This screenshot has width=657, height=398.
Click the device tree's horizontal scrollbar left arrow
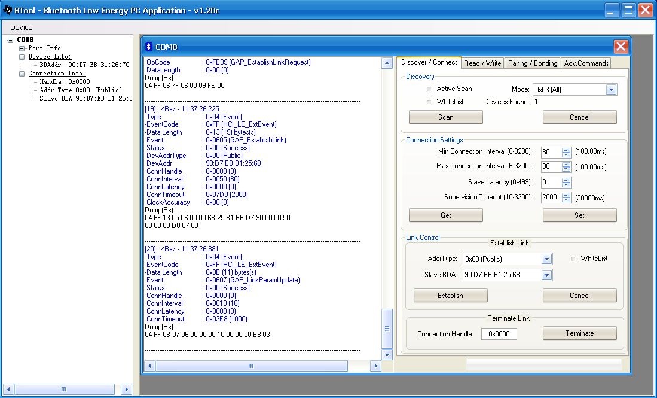click(8, 389)
